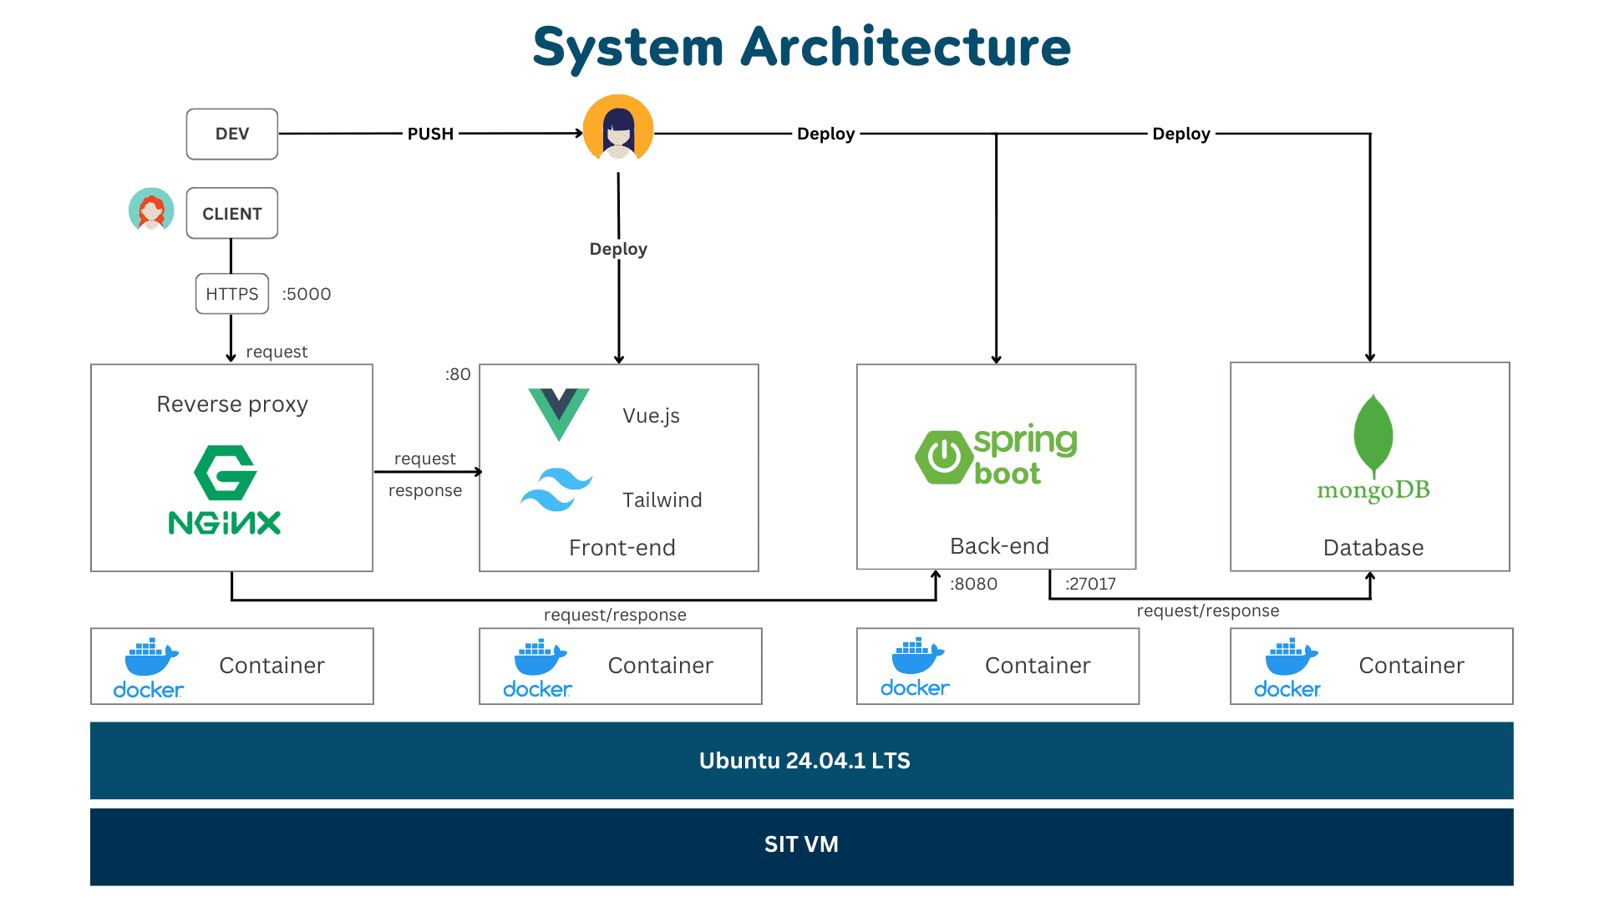Click the Ubuntu 24.04.1 LTS bar
The width and height of the screenshot is (1604, 902).
802,761
